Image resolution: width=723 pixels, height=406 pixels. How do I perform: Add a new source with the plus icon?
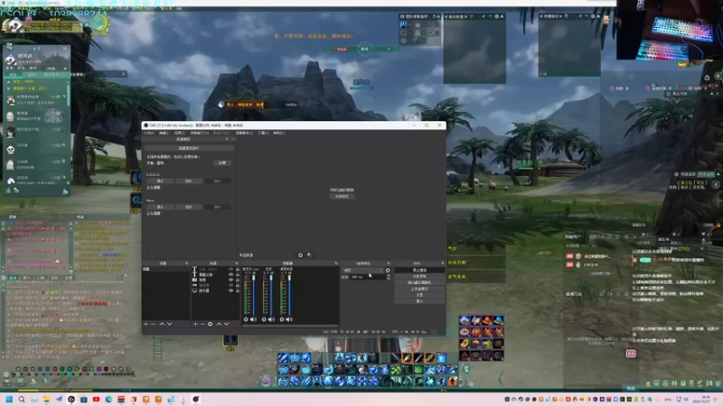(x=195, y=324)
